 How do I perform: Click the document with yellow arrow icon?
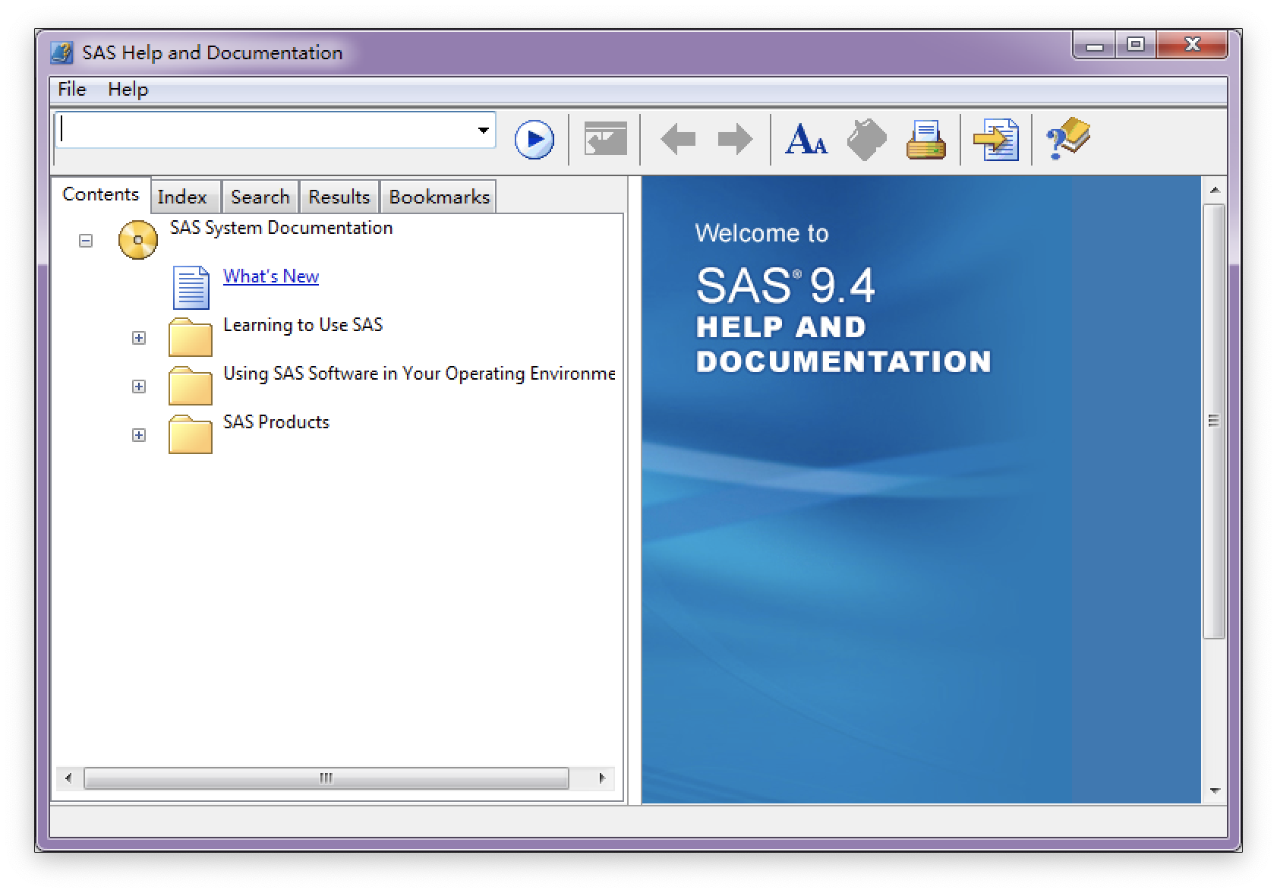[996, 140]
